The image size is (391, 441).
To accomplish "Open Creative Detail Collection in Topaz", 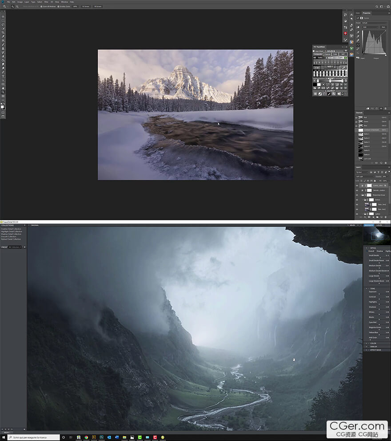I will tap(11, 229).
